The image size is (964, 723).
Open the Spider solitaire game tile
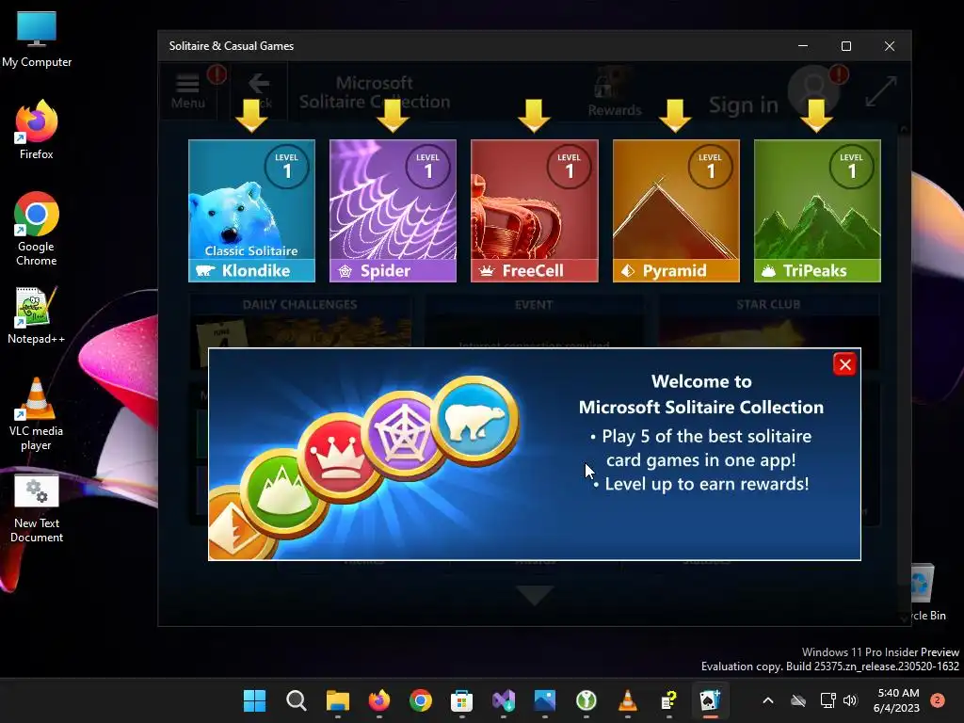[x=393, y=211]
